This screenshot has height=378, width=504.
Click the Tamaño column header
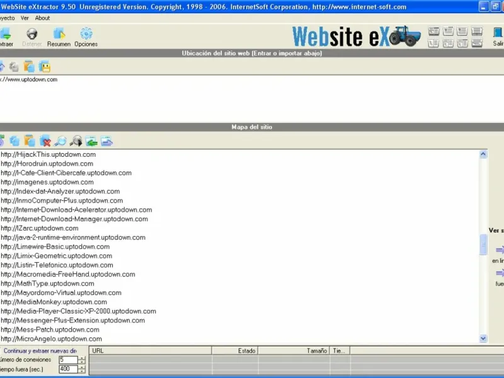(x=294, y=351)
